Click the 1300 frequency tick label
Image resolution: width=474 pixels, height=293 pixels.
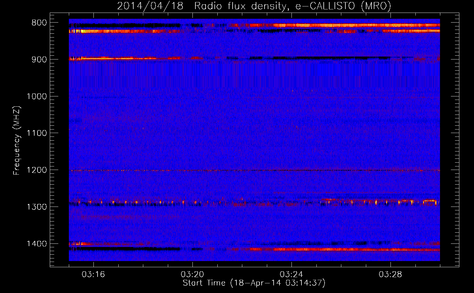(37, 207)
